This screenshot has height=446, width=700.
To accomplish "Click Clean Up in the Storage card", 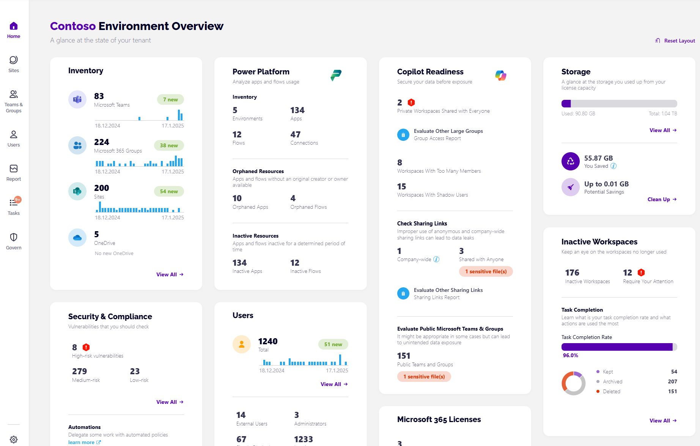I will coord(661,199).
